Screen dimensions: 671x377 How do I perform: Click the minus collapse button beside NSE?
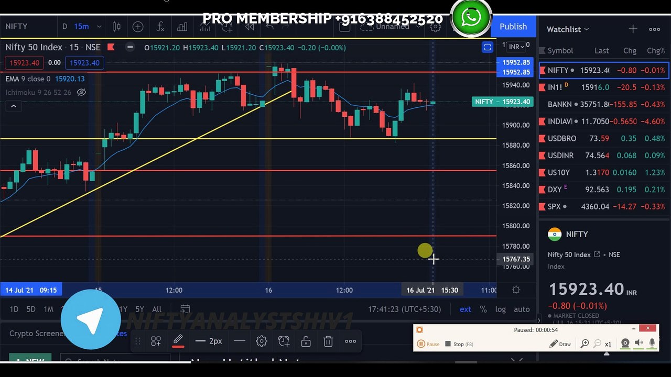[130, 47]
